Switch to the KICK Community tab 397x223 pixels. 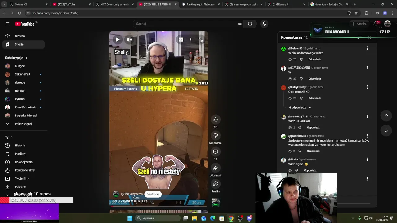click(114, 4)
